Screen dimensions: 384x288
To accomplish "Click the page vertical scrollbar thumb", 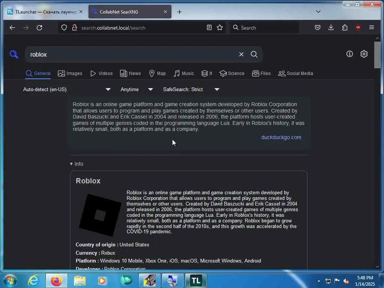I will pyautogui.click(x=377, y=55).
